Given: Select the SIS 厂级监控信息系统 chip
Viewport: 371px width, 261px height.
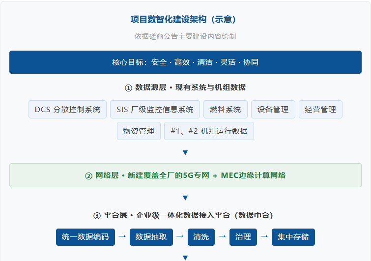Looking at the screenshot, I should (x=155, y=109).
